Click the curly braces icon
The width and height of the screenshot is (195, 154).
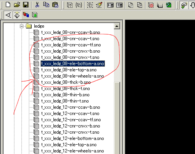click(79, 5)
